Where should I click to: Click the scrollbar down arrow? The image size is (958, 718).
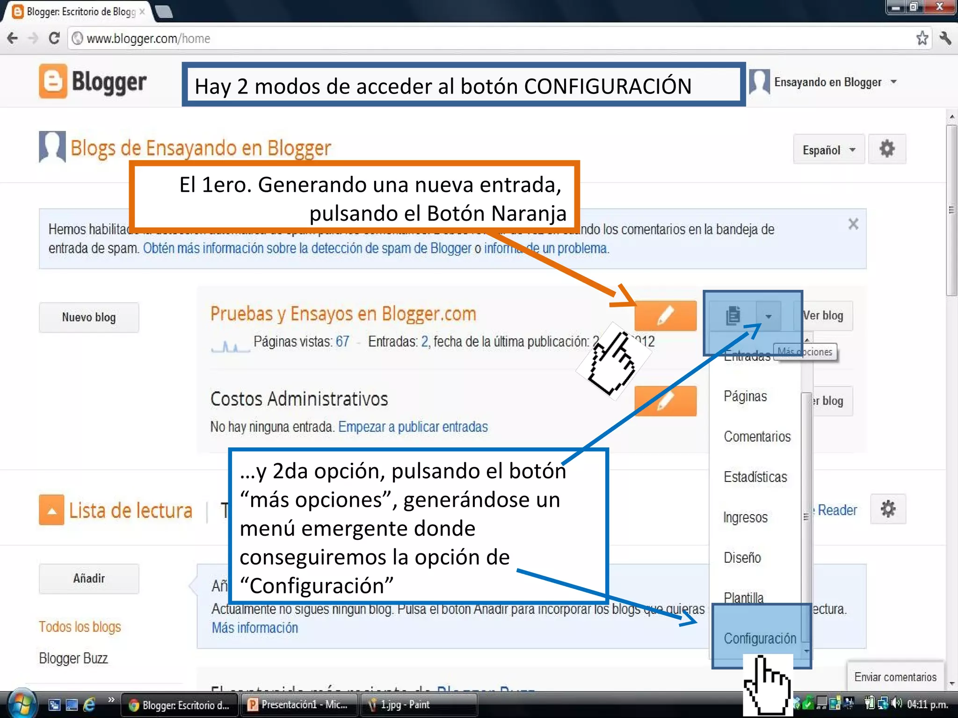click(x=951, y=684)
